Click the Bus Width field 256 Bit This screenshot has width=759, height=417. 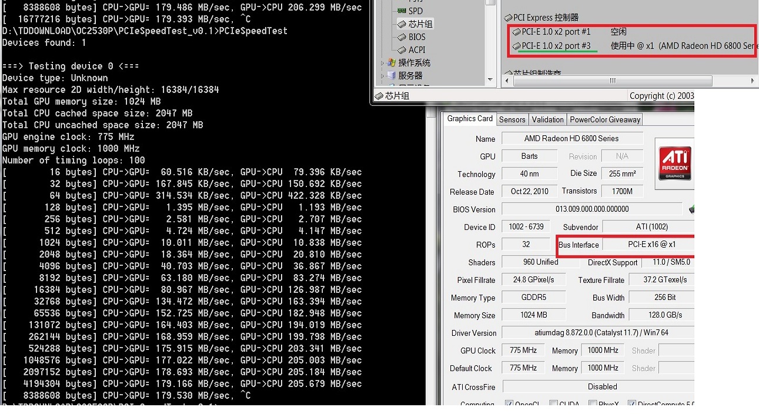661,297
